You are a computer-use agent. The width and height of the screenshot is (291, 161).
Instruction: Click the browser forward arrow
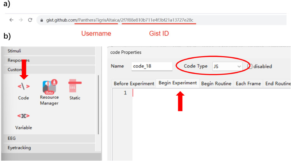(x=21, y=20)
